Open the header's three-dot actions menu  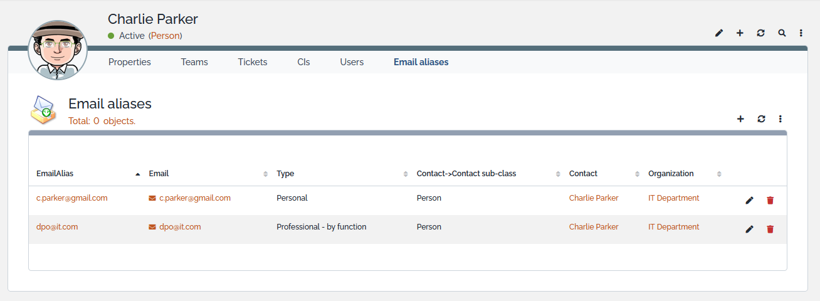pyautogui.click(x=801, y=33)
